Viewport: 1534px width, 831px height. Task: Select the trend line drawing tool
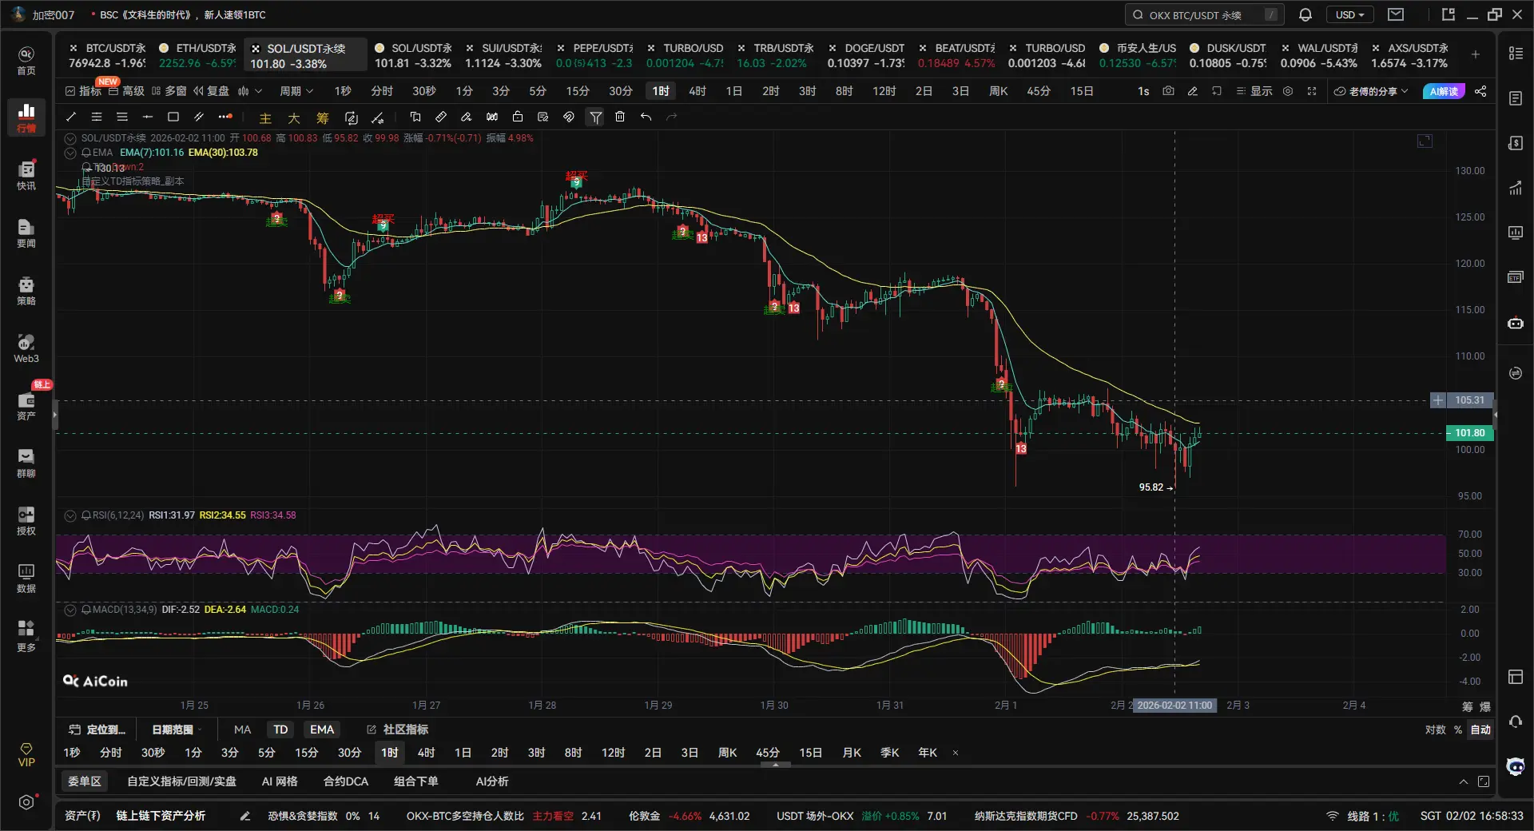click(x=71, y=117)
